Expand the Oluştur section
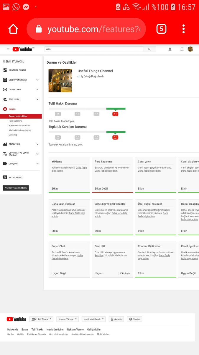 point(37,164)
